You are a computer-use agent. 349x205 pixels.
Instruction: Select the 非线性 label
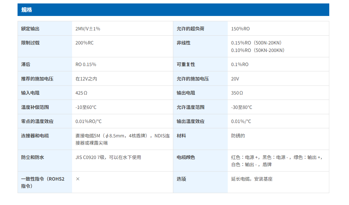coord(183,43)
